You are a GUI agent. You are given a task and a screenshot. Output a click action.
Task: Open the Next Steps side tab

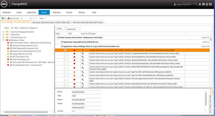[210, 99]
